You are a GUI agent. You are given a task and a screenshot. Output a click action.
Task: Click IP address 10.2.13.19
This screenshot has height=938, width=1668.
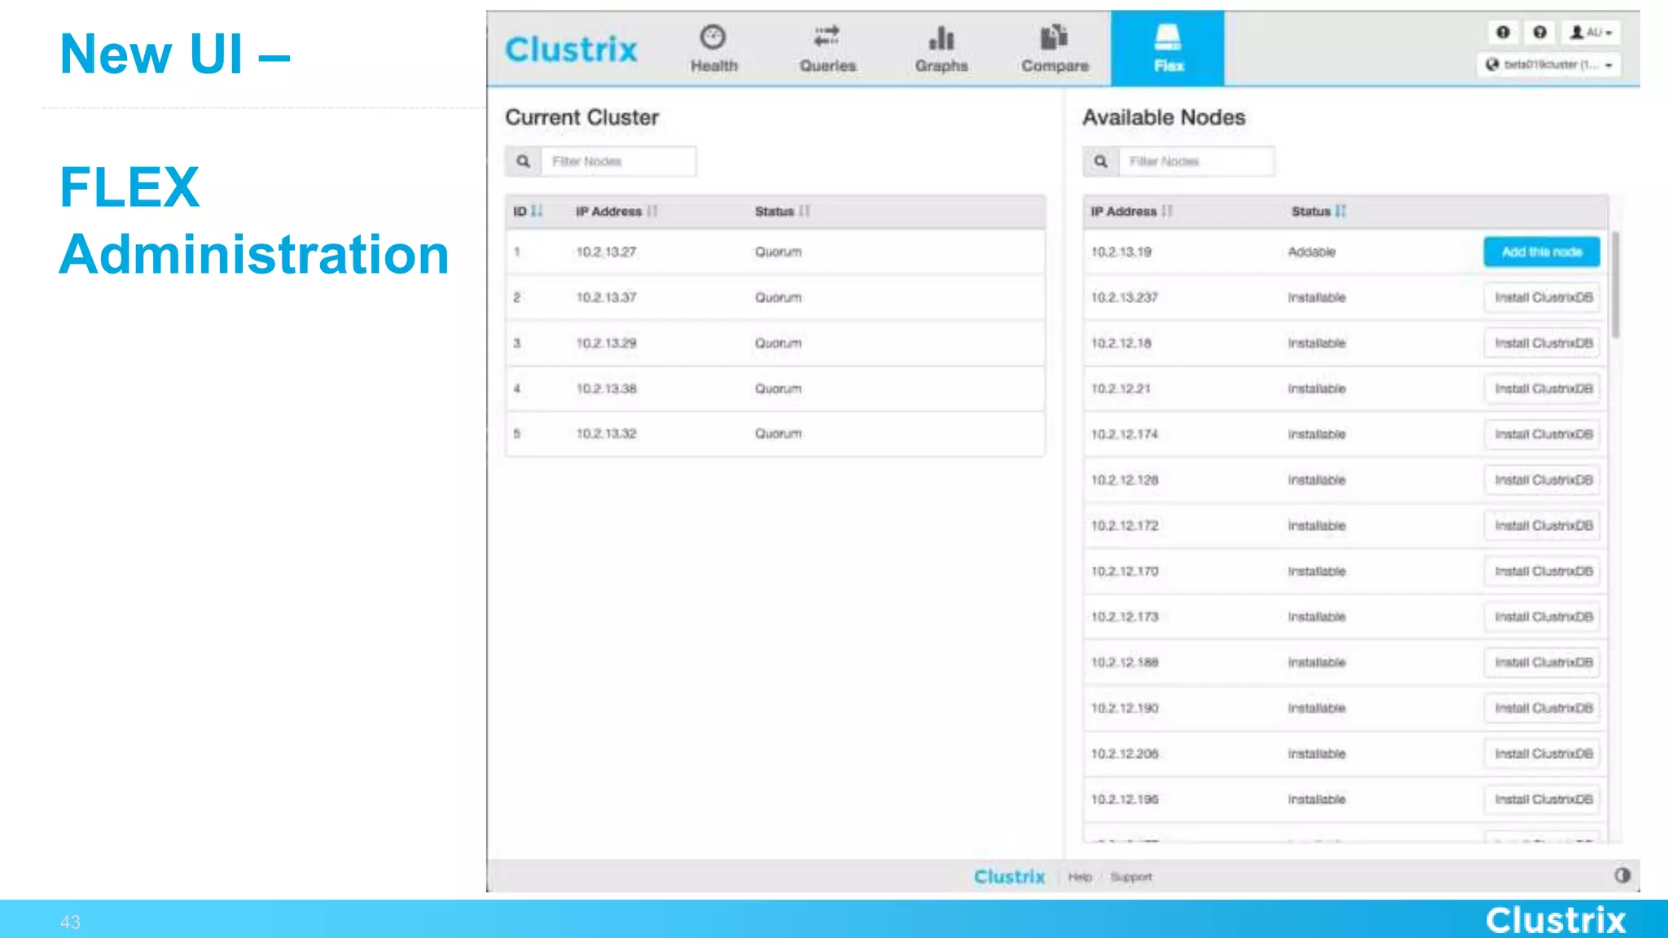pyautogui.click(x=1121, y=252)
